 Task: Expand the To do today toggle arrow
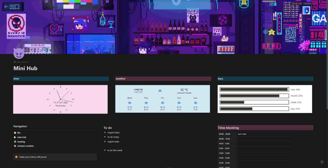point(105,137)
